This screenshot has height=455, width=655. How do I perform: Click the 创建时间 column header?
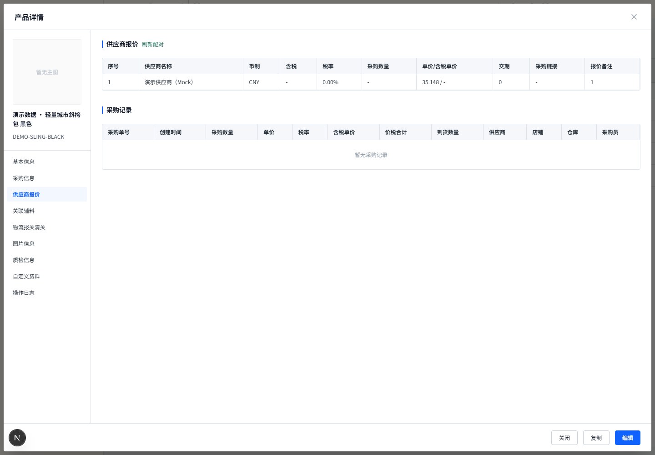pos(180,132)
